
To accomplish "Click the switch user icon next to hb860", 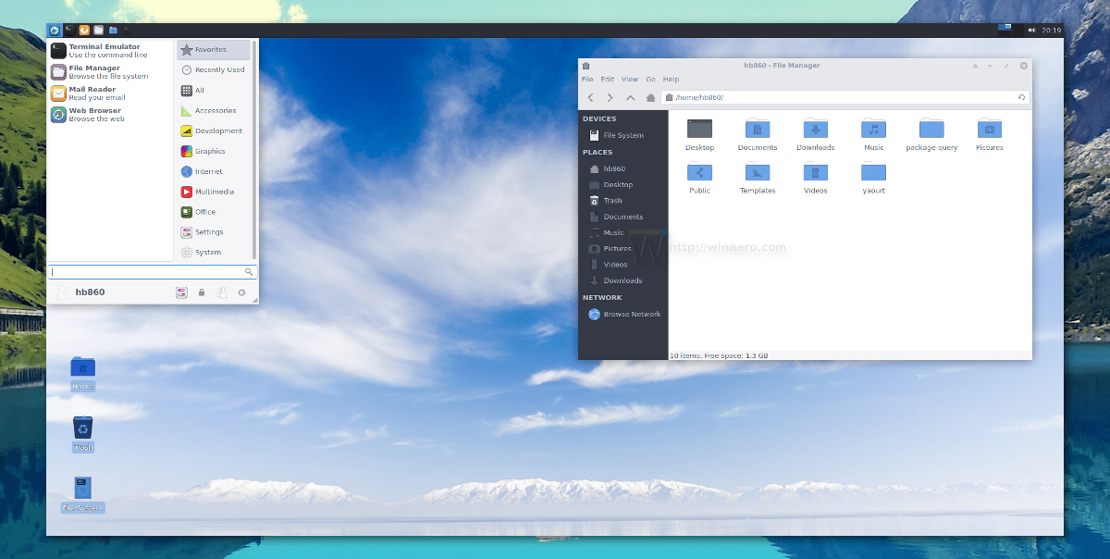I will click(x=222, y=292).
